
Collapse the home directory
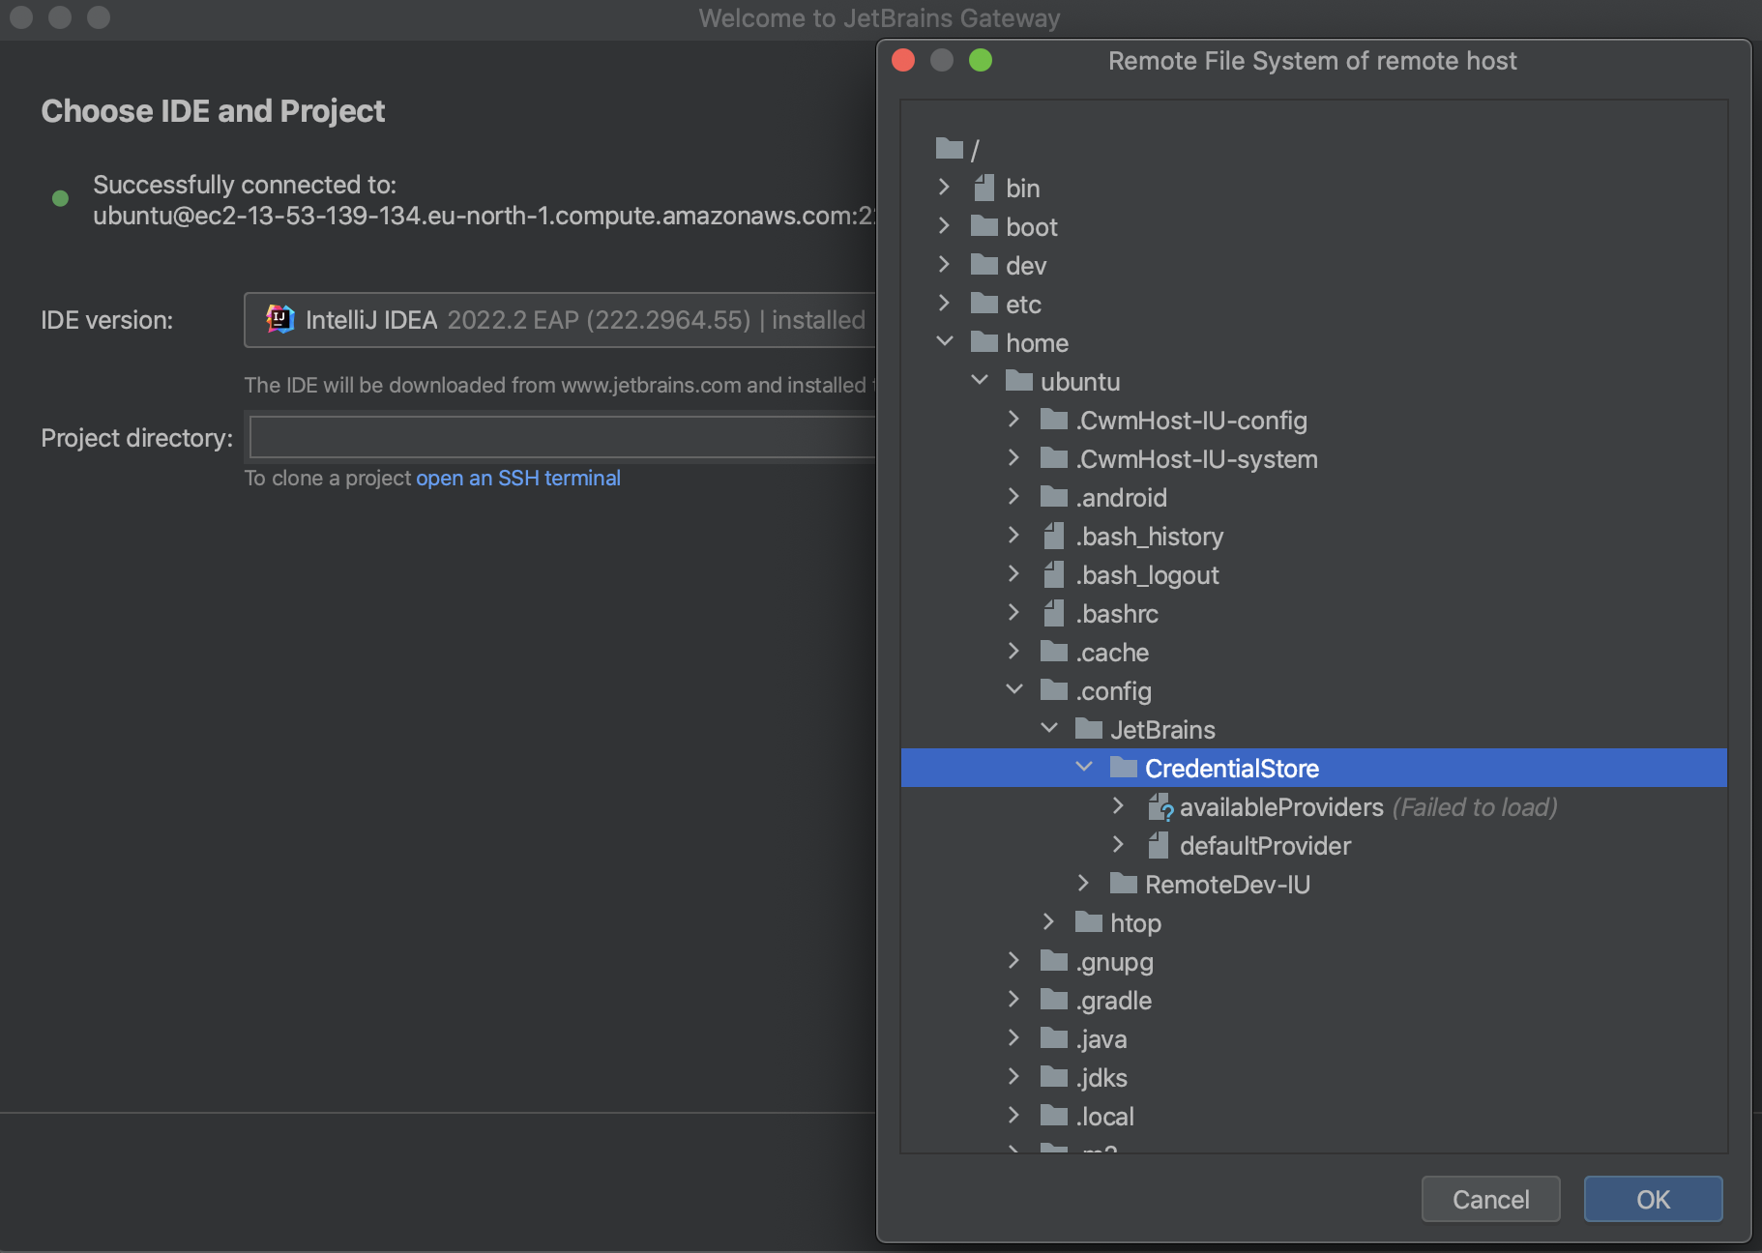(945, 341)
